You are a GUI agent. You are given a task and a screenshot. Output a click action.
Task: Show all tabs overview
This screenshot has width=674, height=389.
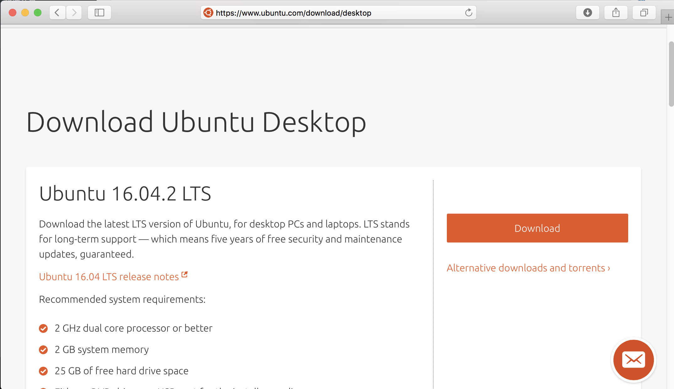click(644, 13)
